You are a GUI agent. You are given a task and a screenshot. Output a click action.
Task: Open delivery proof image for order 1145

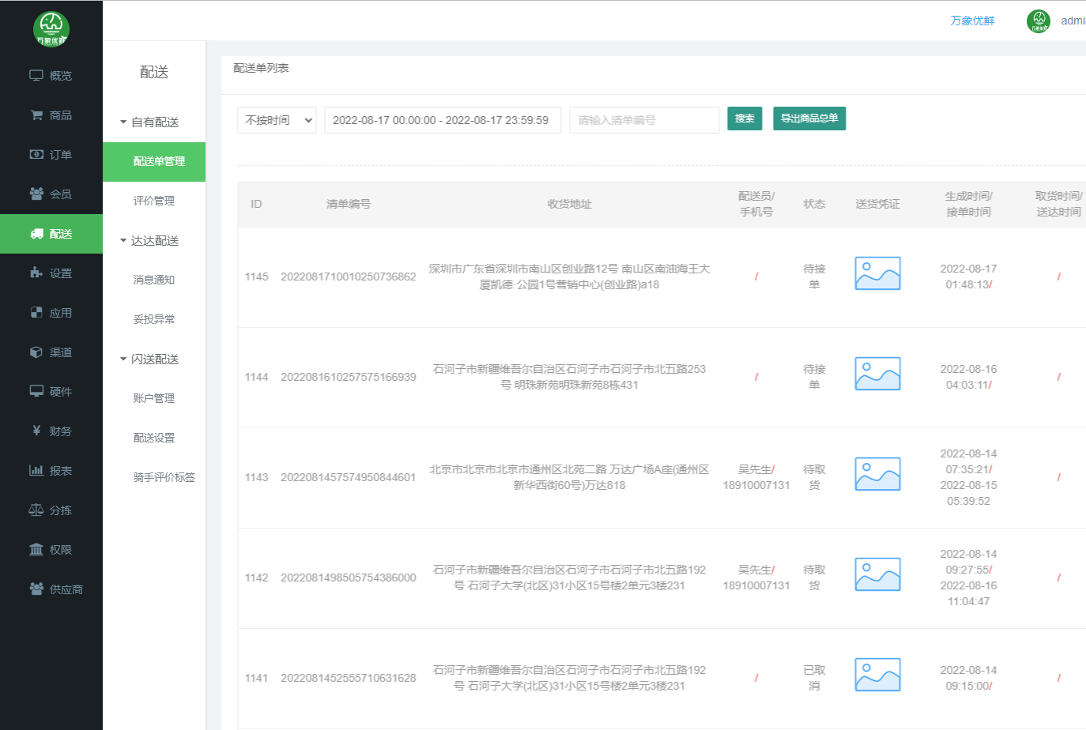click(877, 273)
